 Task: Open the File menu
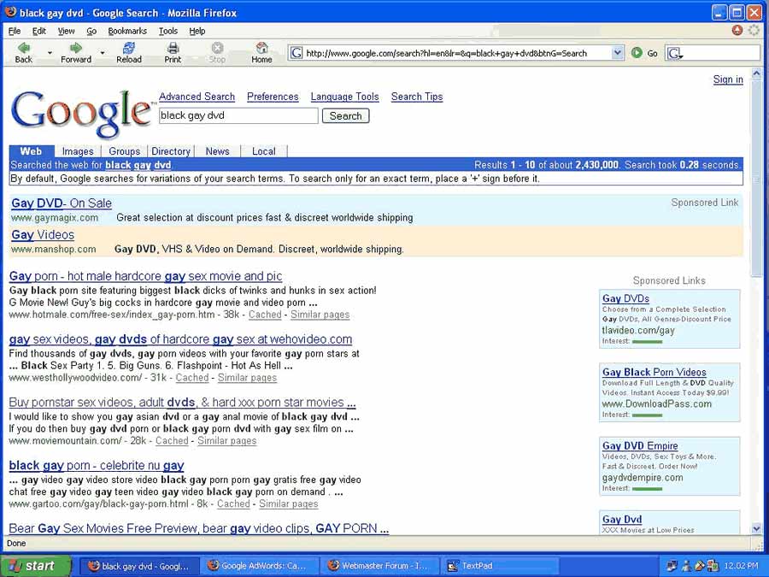coord(15,31)
